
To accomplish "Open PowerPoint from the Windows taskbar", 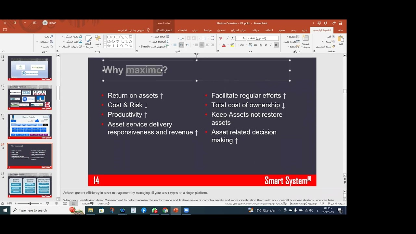I will point(176,210).
